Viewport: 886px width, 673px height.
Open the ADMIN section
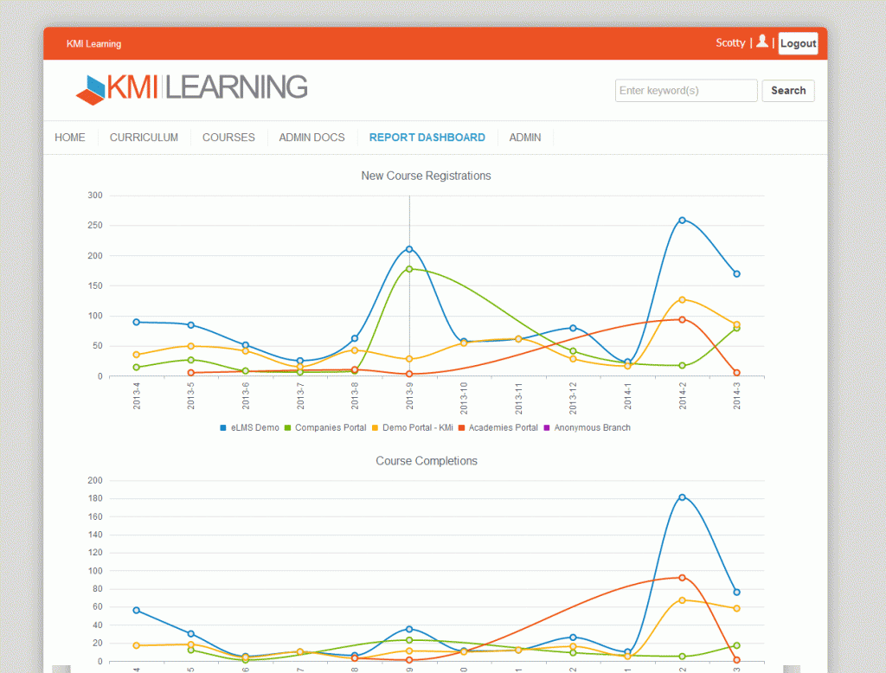click(525, 137)
